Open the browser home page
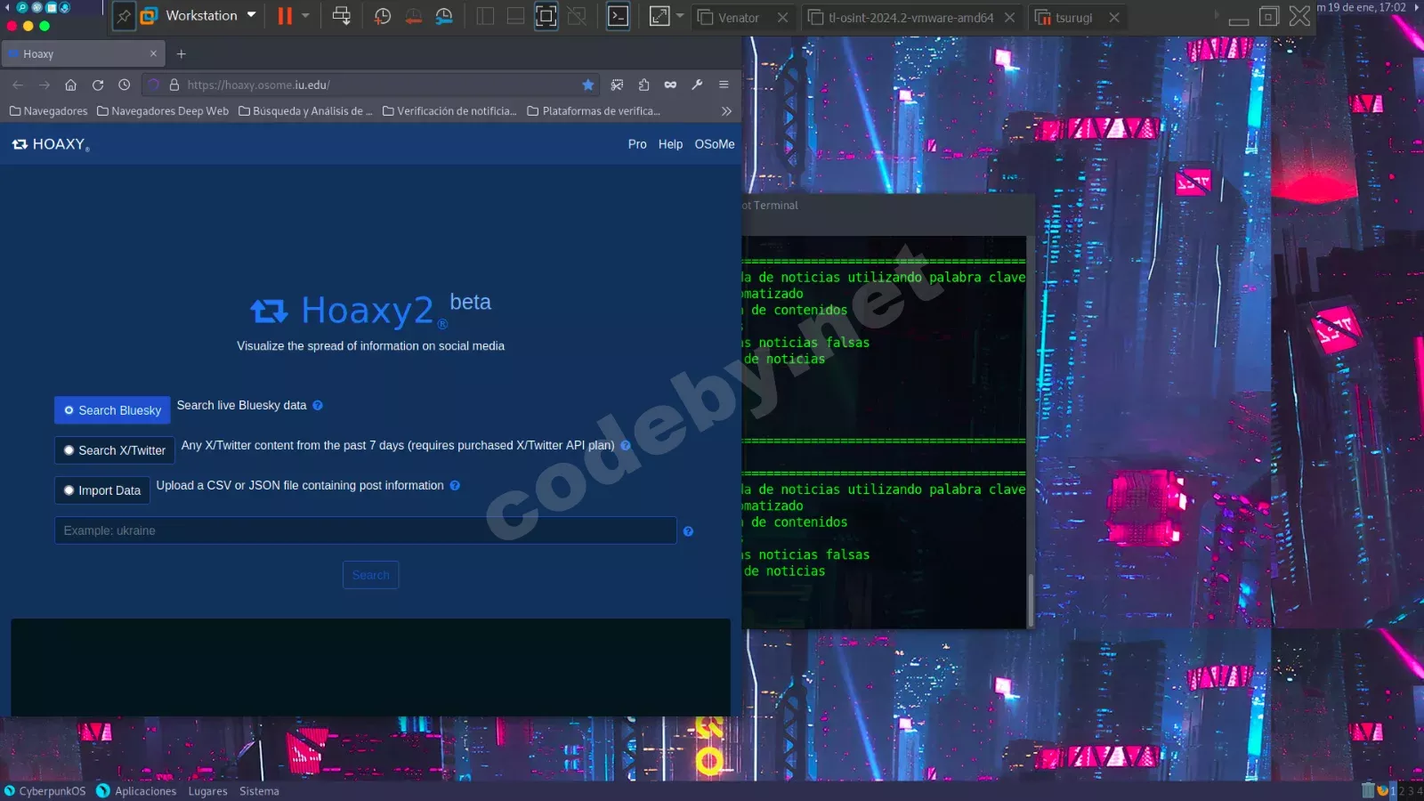The width and height of the screenshot is (1424, 801). [71, 85]
